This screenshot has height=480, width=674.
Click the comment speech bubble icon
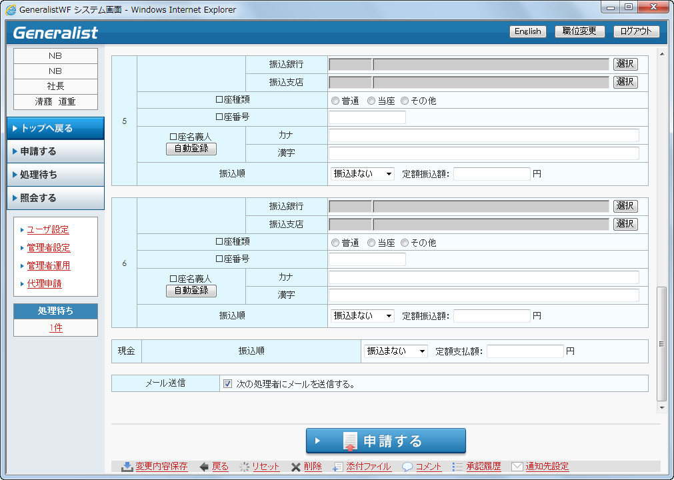407,467
